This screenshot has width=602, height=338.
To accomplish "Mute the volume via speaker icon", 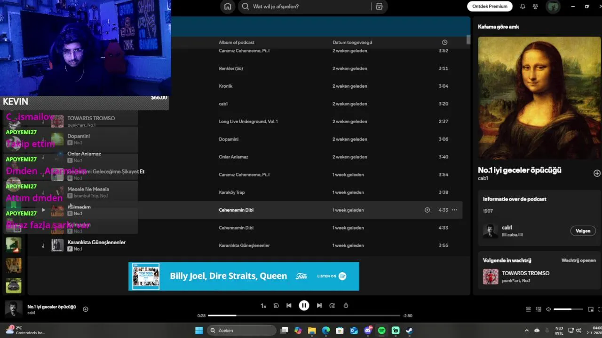I will click(x=548, y=309).
